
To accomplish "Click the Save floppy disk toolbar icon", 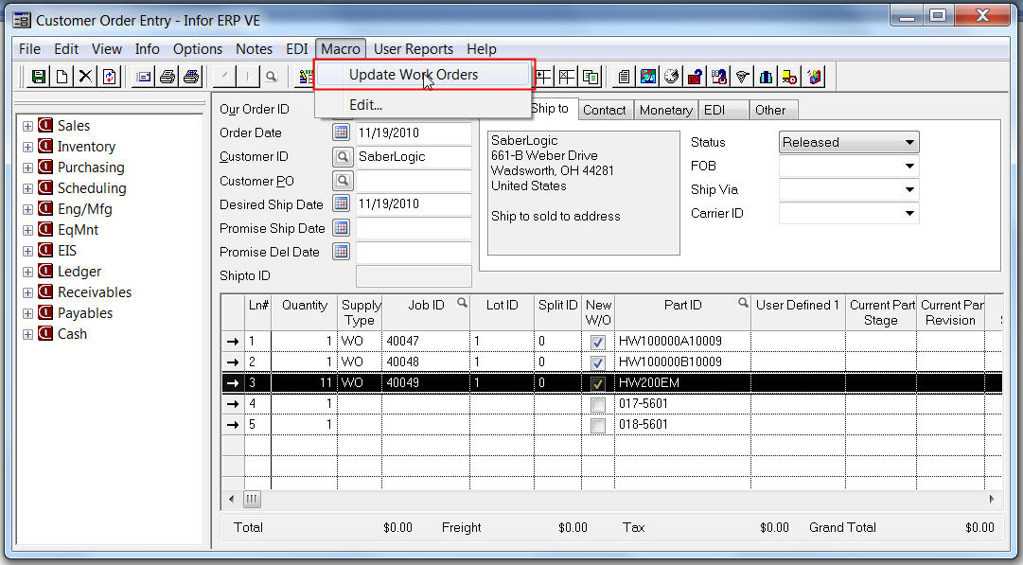I will [x=39, y=77].
